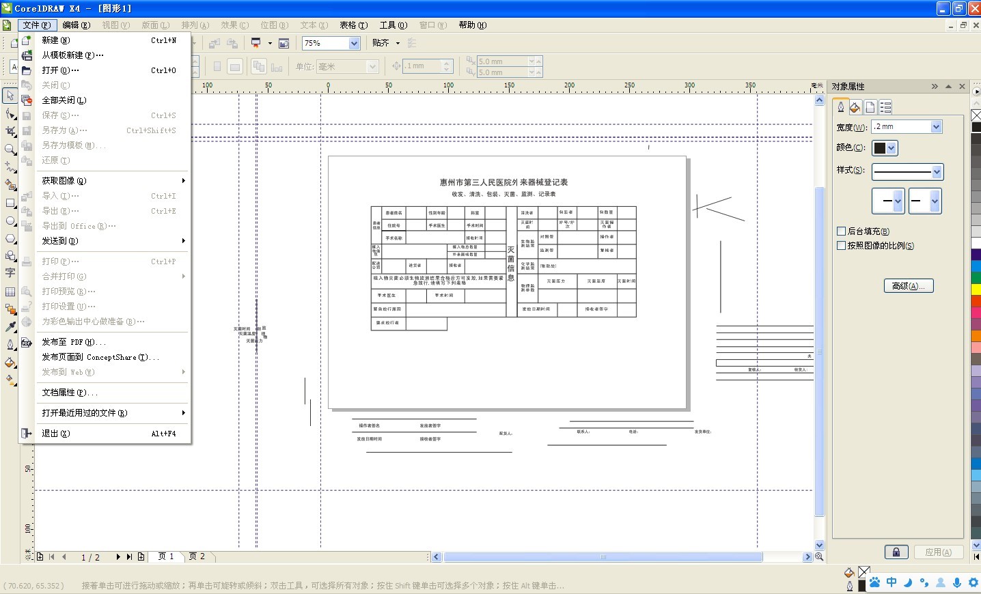The height and width of the screenshot is (594, 981).
Task: Click the horizontal scrollbar below the canvas
Action: pos(603,557)
